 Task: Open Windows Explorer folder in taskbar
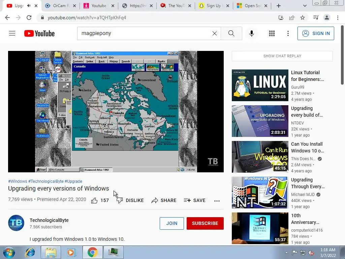point(51,252)
